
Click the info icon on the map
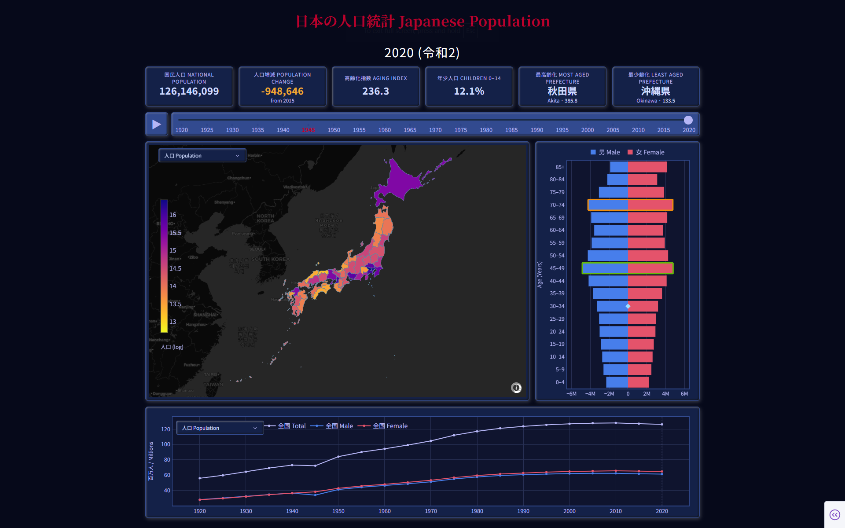coord(516,388)
